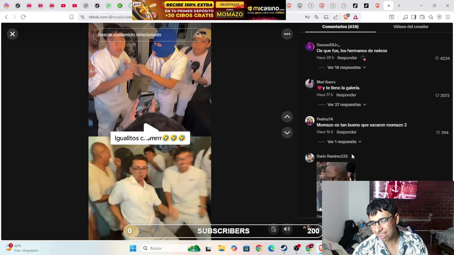Open Microsoft Store from taskbar

click(x=246, y=248)
